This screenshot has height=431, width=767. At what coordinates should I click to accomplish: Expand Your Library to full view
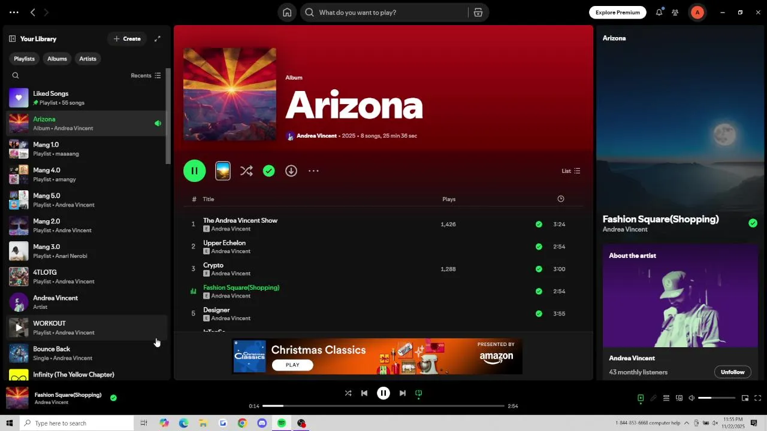tap(158, 39)
